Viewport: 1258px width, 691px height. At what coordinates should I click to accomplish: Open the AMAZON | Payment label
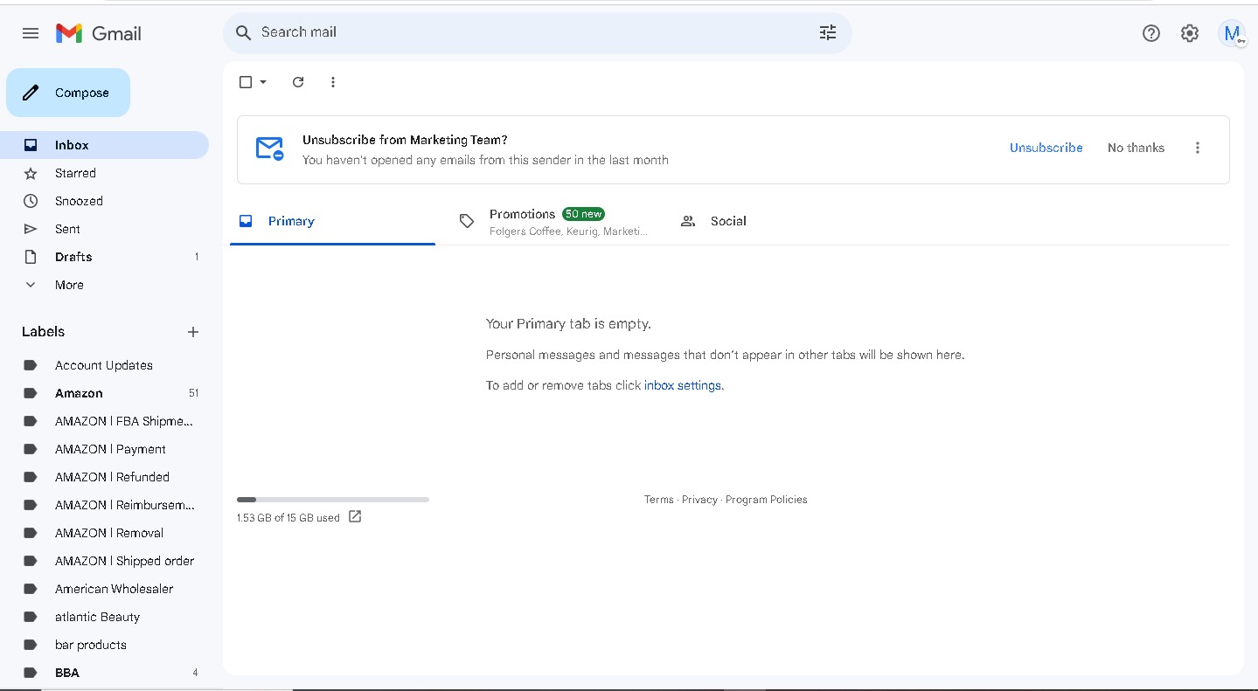pos(104,449)
